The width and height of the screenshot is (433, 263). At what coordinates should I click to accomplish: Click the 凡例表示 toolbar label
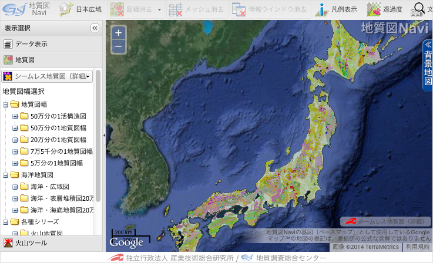coord(344,9)
